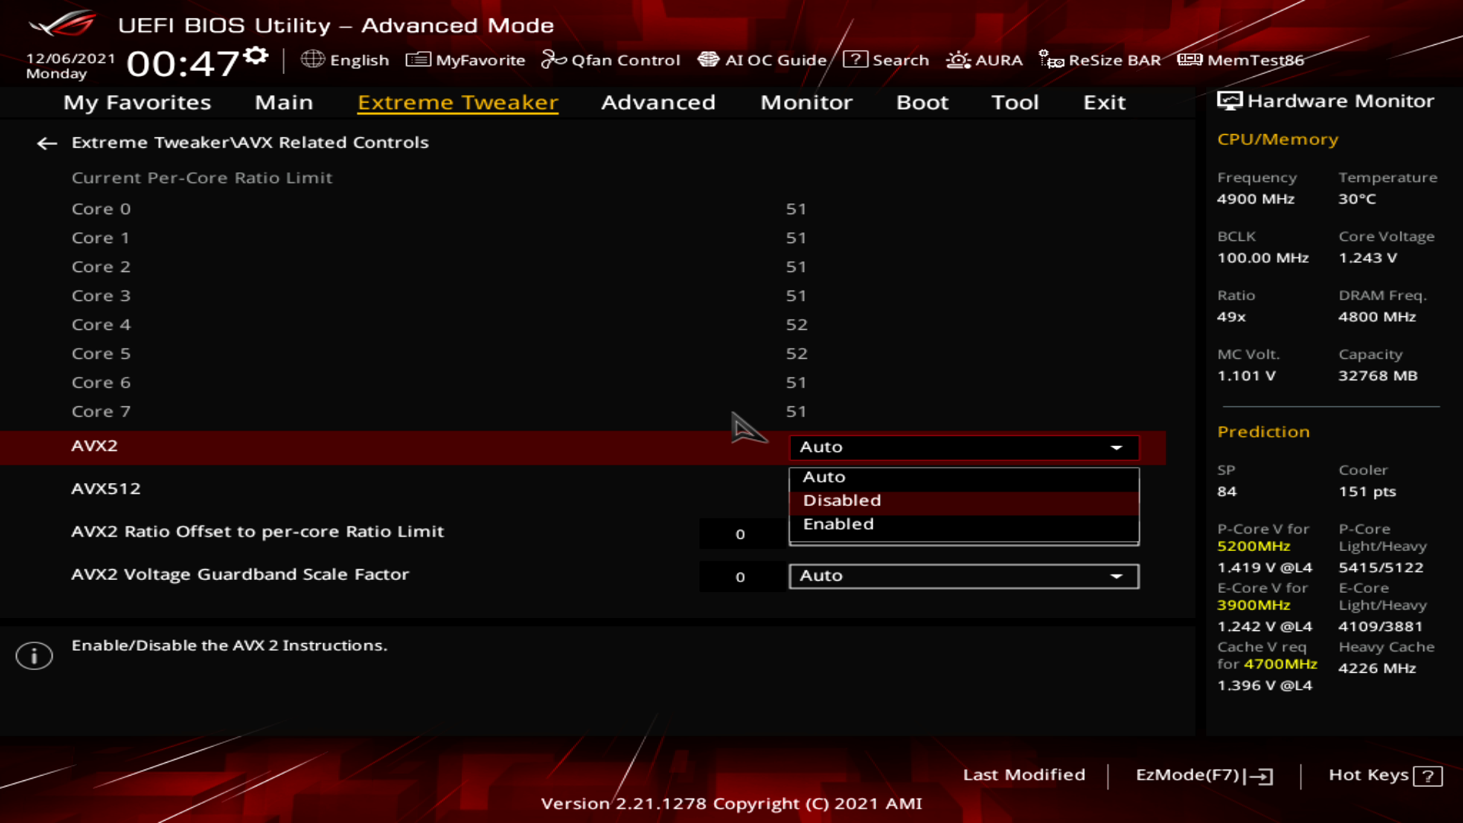The width and height of the screenshot is (1463, 823).
Task: Switch to the Monitor tab
Action: [806, 102]
